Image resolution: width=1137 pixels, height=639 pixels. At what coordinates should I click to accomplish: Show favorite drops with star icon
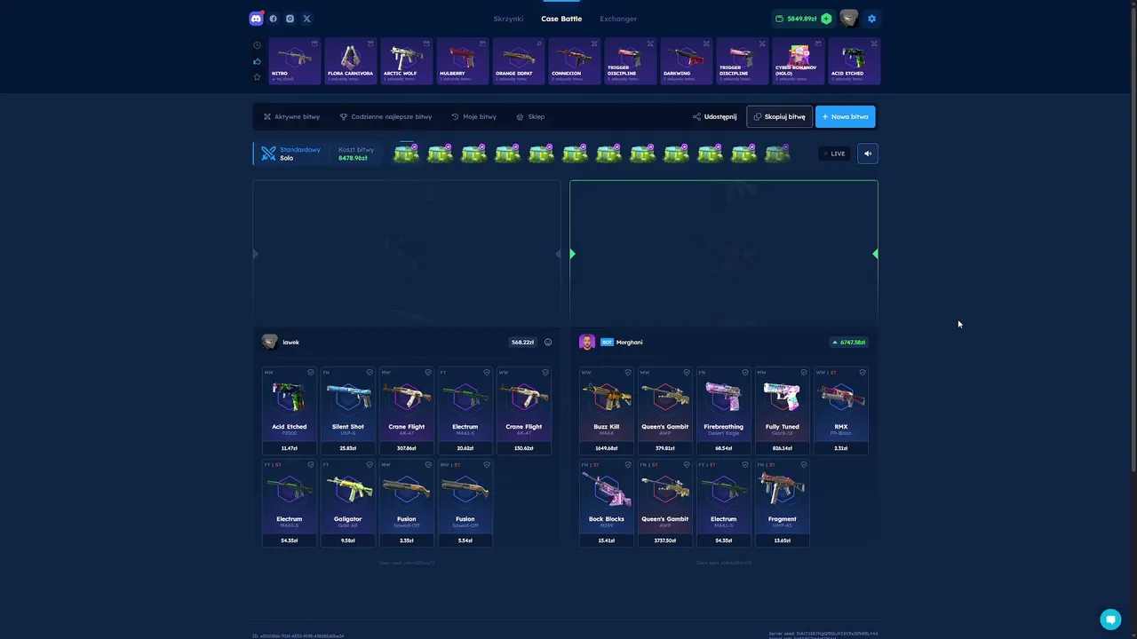tap(258, 77)
